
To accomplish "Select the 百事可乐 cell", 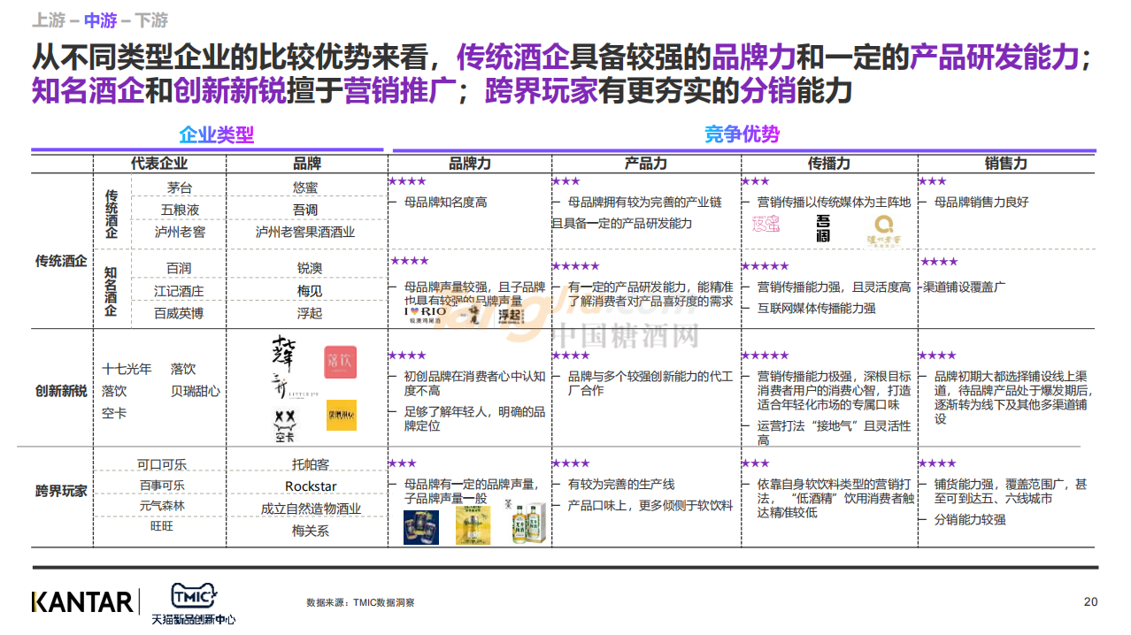I will [162, 486].
